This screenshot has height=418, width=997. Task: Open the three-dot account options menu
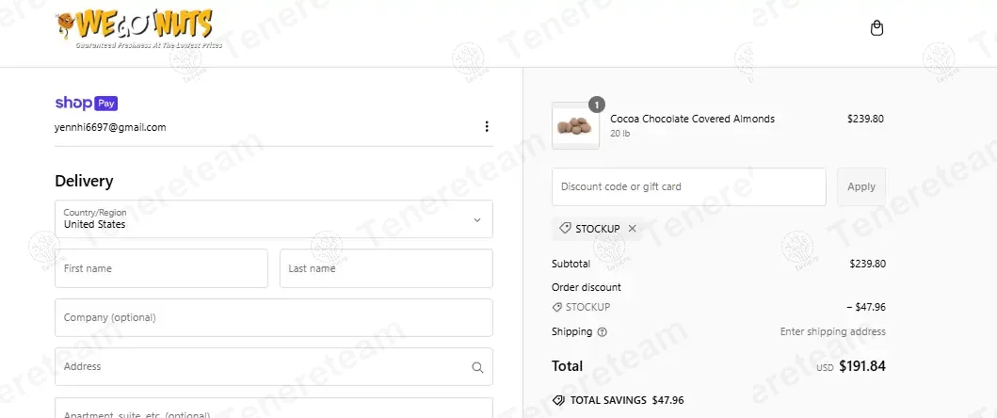(487, 127)
